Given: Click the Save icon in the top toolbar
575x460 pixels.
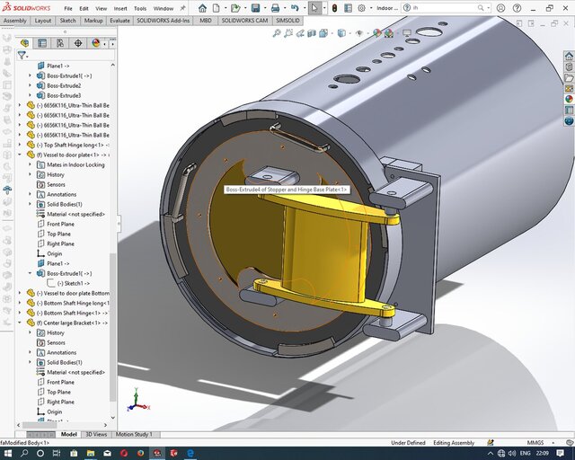Looking at the screenshot, I should [x=256, y=8].
